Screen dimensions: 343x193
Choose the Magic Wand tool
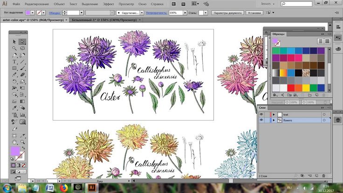(x=14, y=48)
